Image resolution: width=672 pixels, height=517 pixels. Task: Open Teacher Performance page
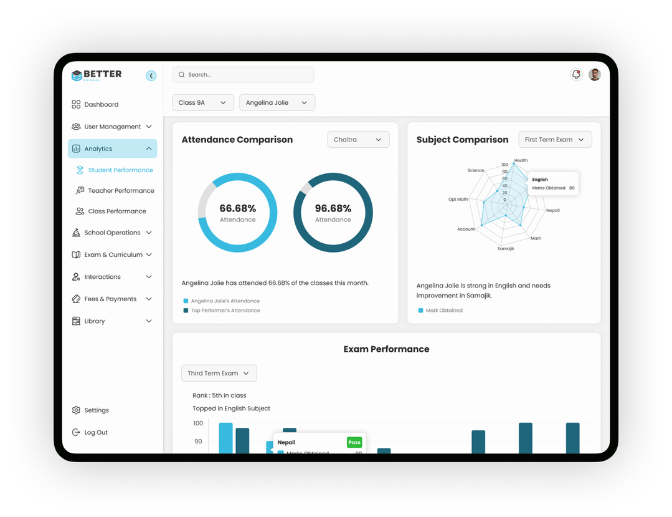[121, 191]
